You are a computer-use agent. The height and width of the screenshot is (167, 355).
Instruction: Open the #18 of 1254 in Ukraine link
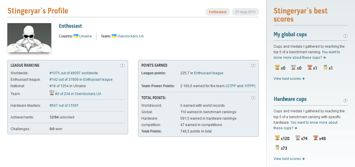coord(67,86)
